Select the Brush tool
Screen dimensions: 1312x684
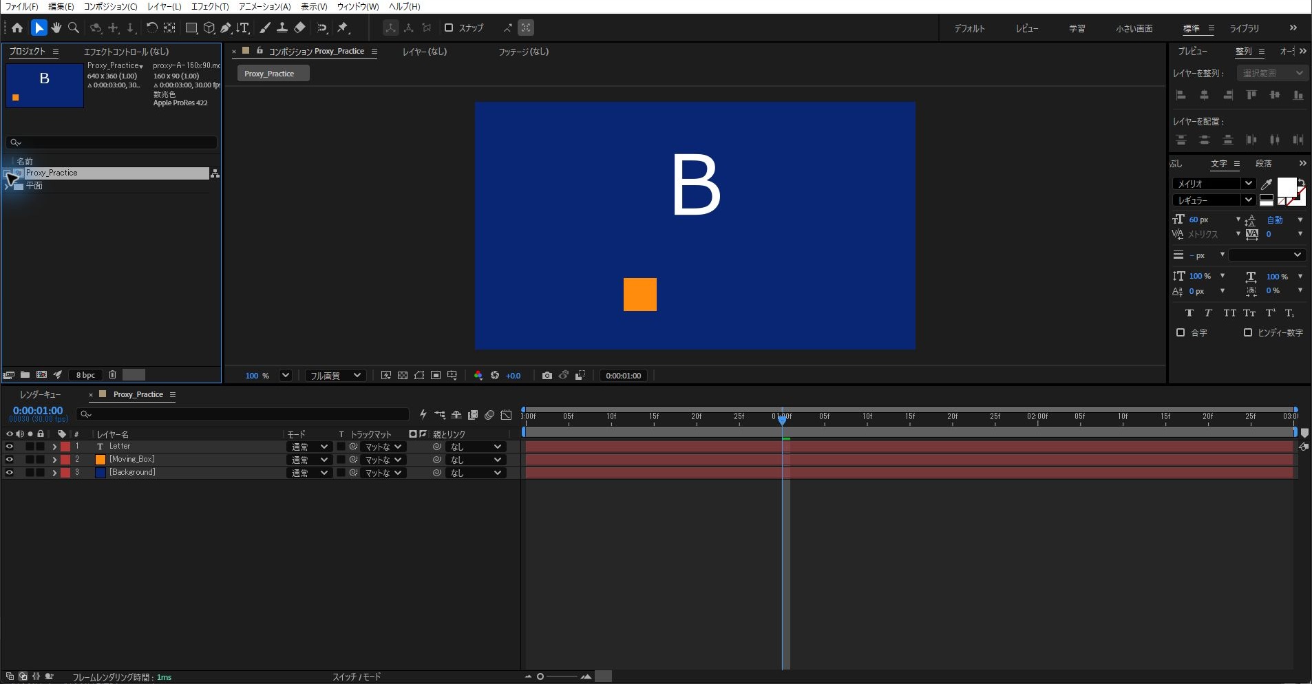[265, 28]
